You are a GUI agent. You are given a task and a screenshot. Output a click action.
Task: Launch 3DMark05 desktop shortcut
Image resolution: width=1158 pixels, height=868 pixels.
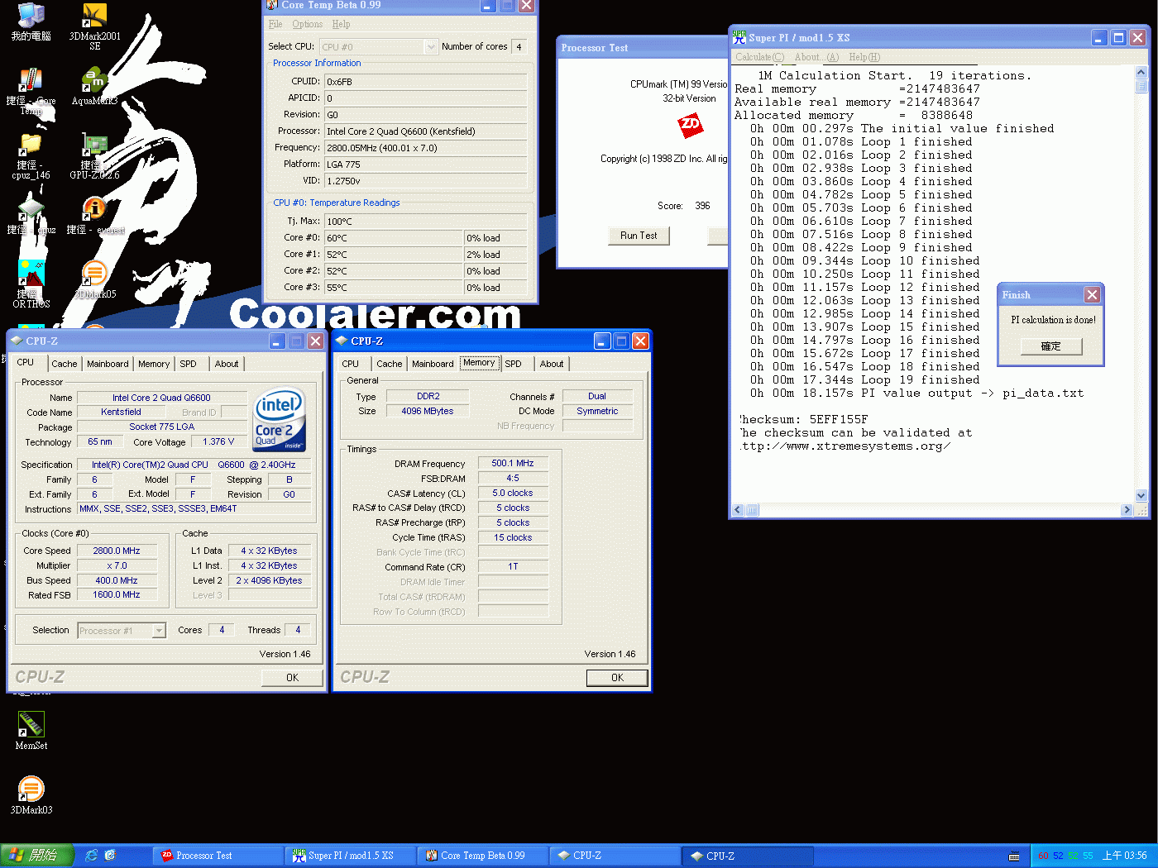pyautogui.click(x=94, y=280)
